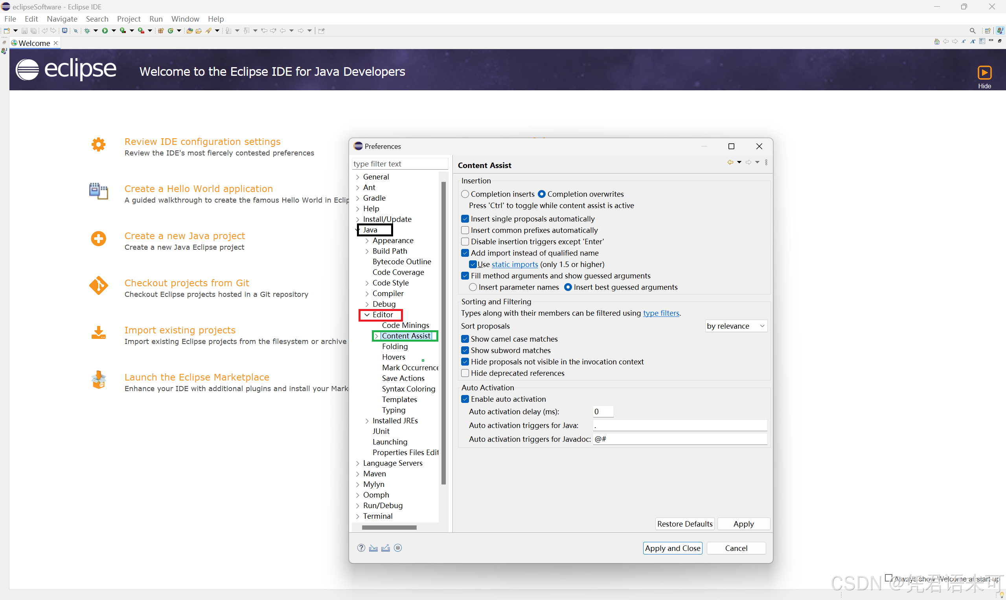Click the Restore Defaults button
This screenshot has height=600, width=1006.
[685, 523]
